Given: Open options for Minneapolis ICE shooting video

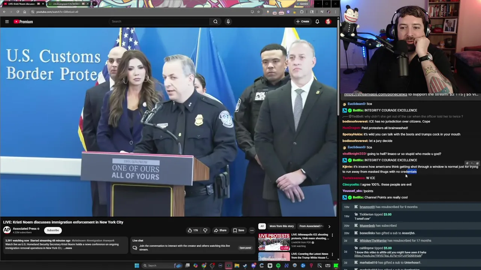Looking at the screenshot, I should tap(332, 235).
